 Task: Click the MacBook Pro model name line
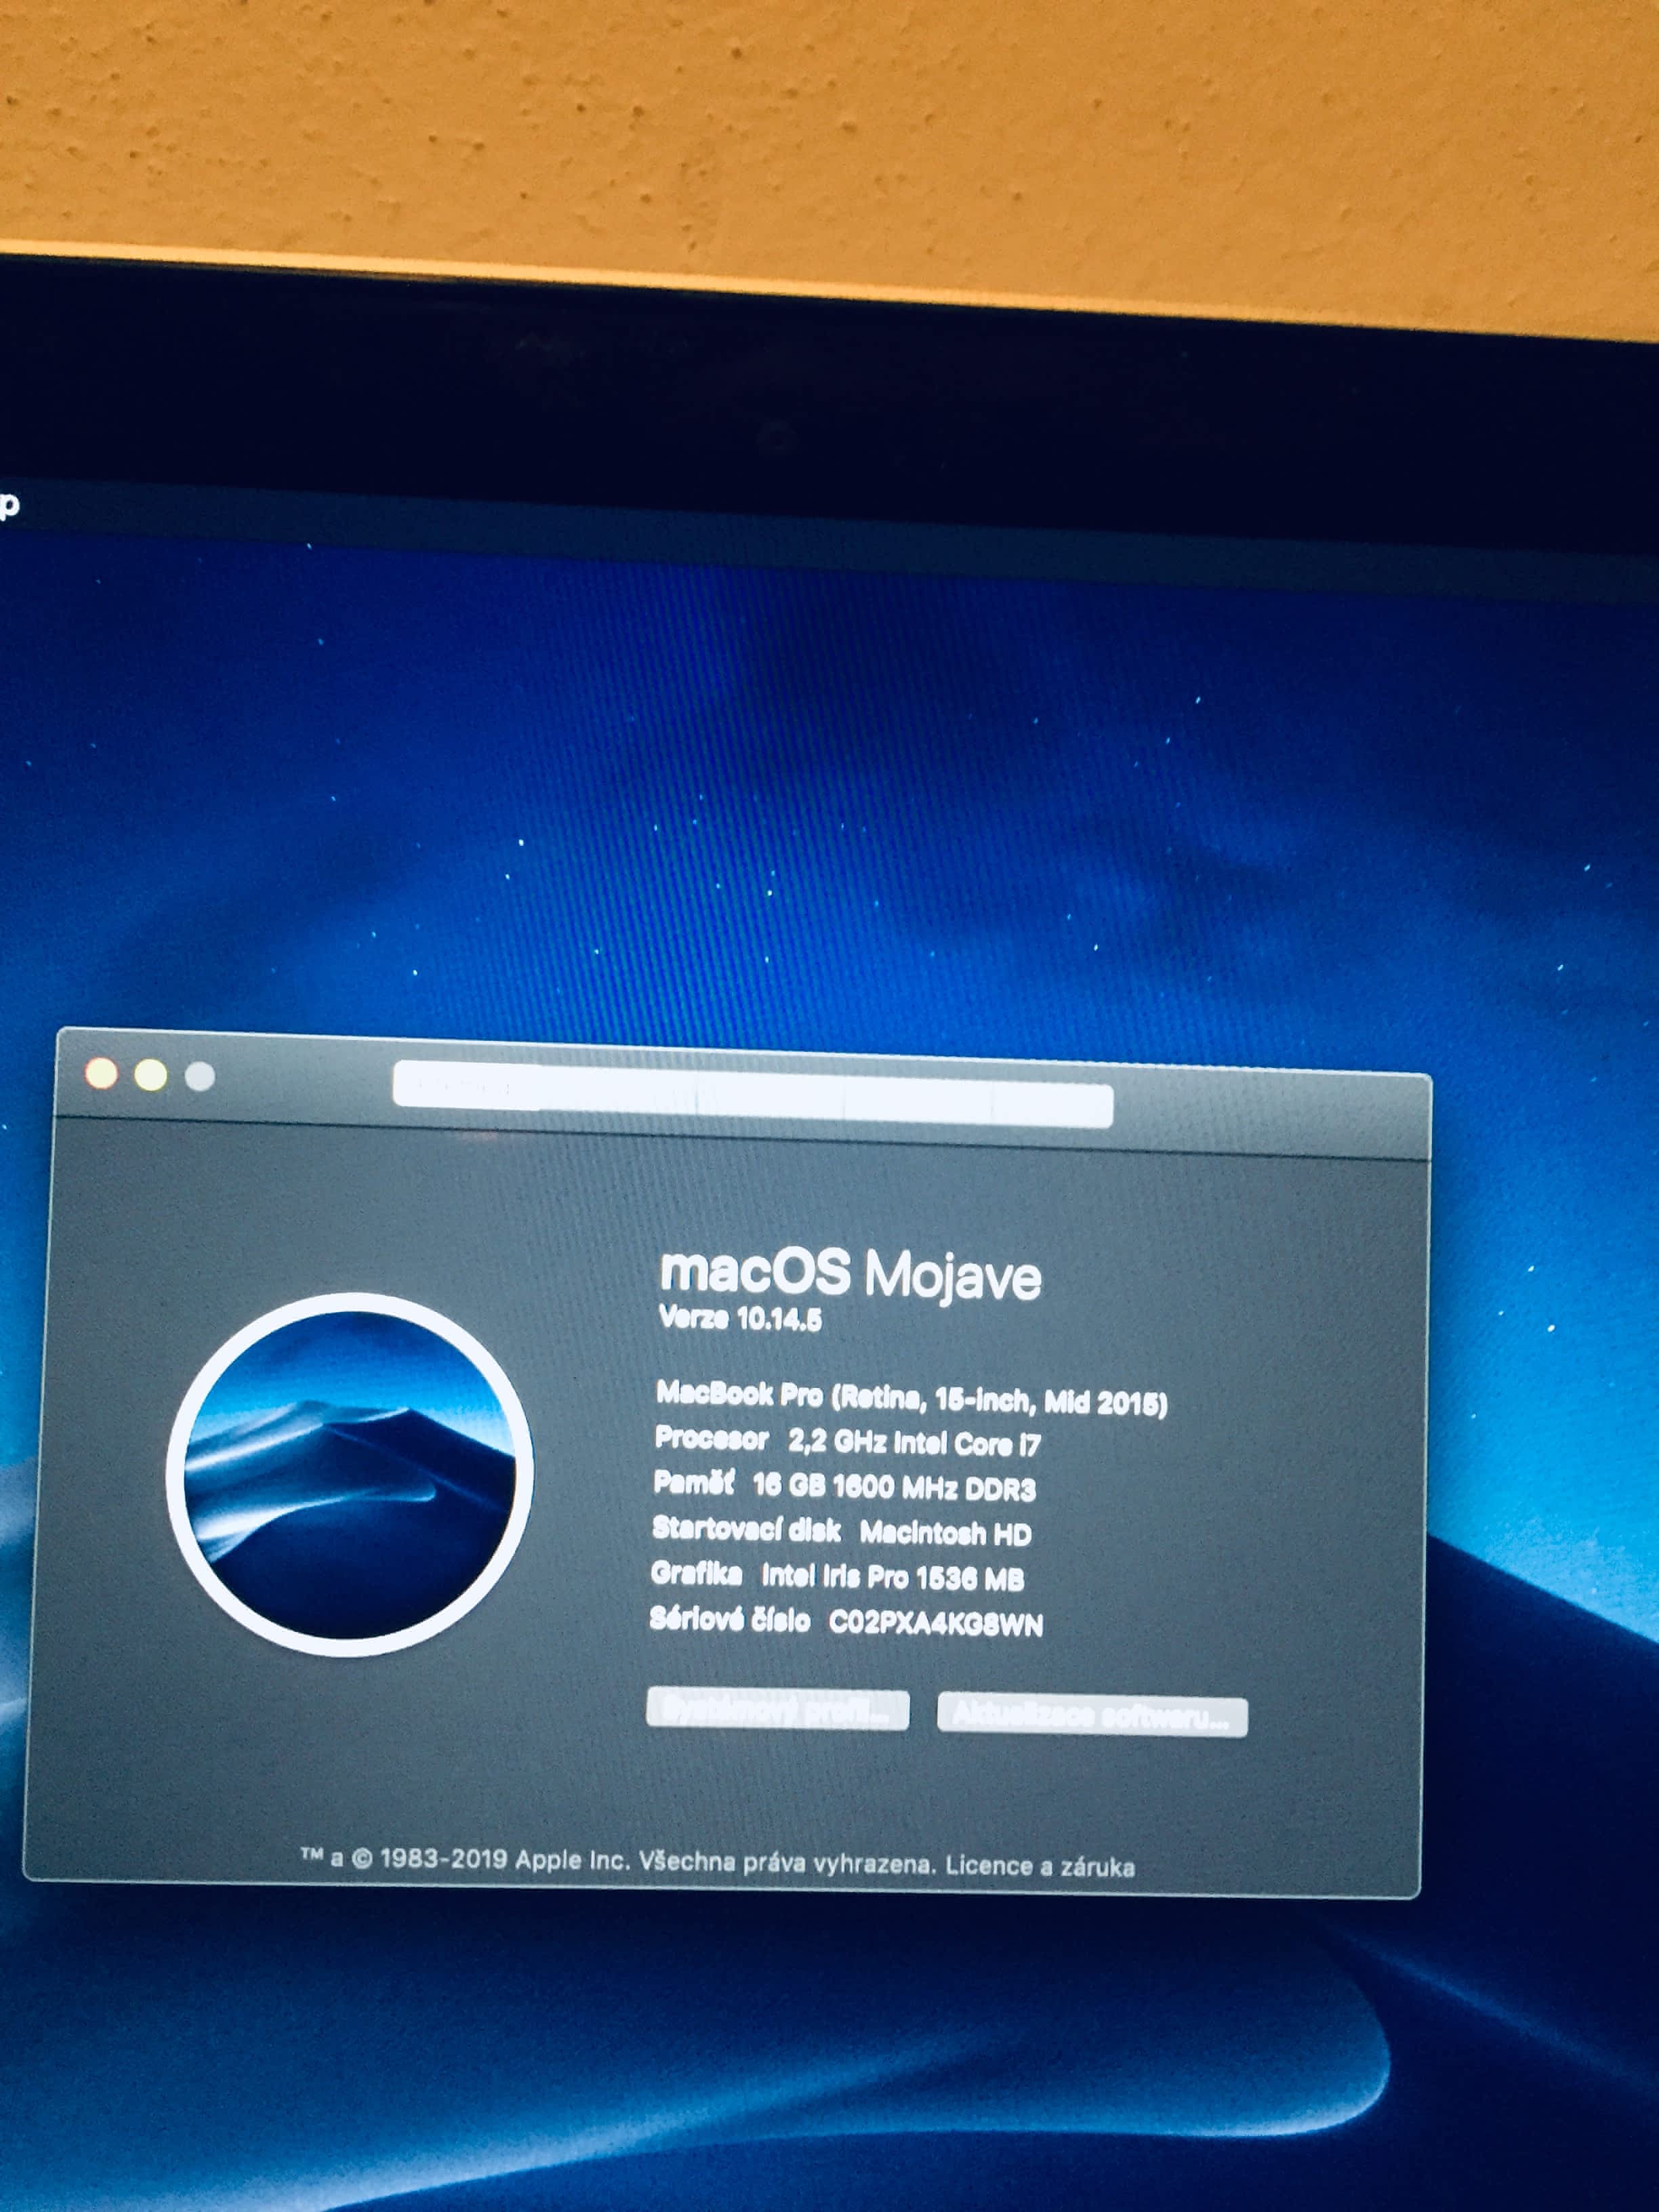tap(910, 1398)
